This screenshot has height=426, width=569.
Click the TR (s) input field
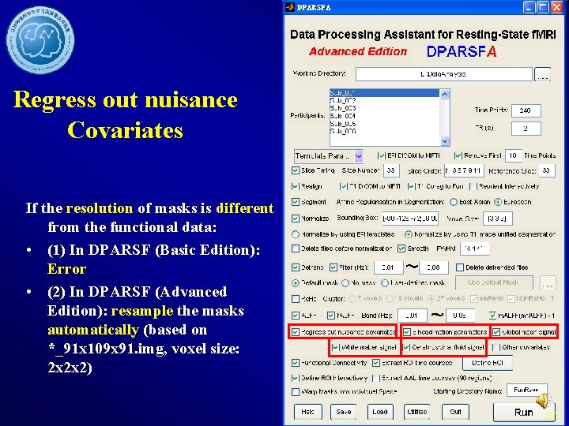pos(526,129)
